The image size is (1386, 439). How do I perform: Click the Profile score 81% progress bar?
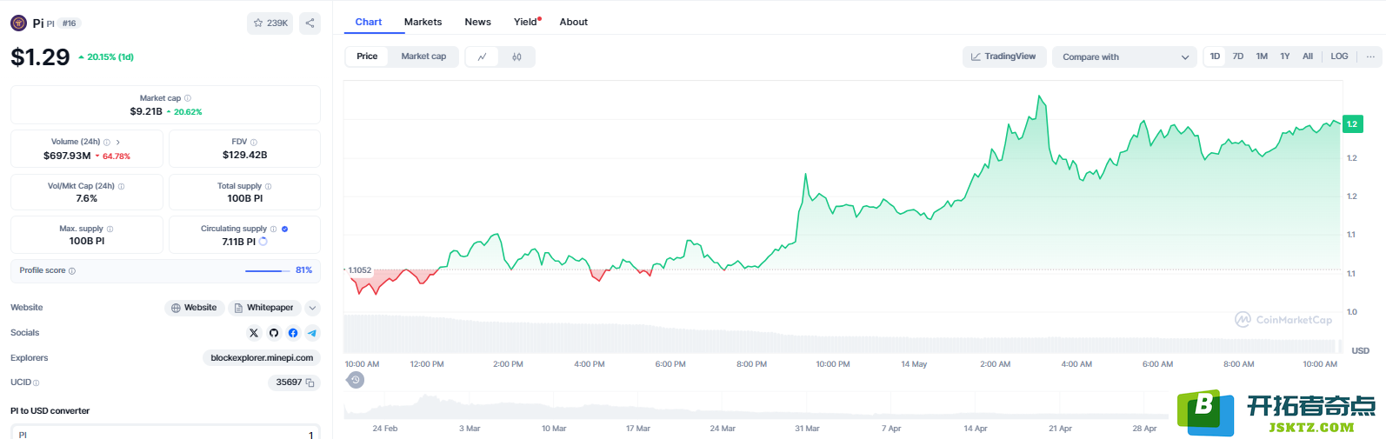pyautogui.click(x=268, y=271)
